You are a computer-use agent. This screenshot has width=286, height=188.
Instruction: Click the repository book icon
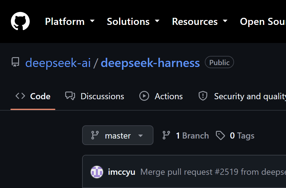click(15, 62)
